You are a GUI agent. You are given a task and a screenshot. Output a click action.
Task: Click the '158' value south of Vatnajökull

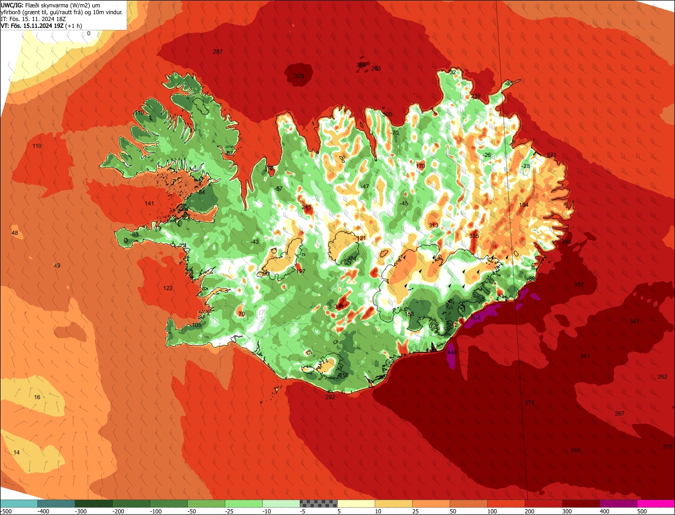[409, 314]
